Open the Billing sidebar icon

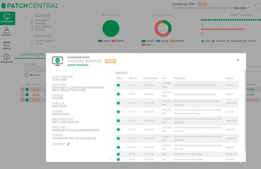click(x=7, y=46)
